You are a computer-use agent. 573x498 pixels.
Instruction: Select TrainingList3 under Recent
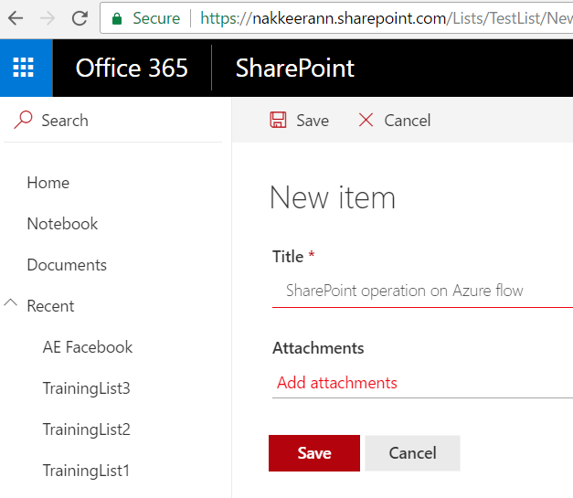[86, 388]
